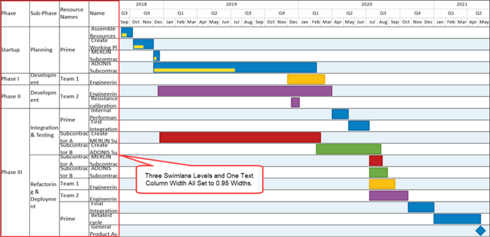
Task: Click the "Refactoring & Deployment" sub-phase cell
Action: point(45,195)
